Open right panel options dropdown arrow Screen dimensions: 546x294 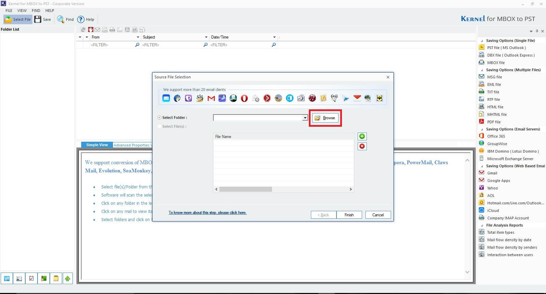tap(531, 31)
